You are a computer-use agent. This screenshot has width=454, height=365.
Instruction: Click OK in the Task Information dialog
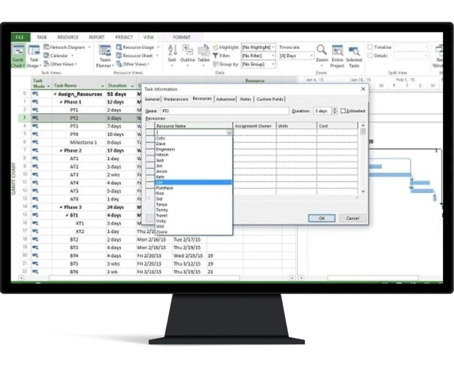[x=321, y=217]
